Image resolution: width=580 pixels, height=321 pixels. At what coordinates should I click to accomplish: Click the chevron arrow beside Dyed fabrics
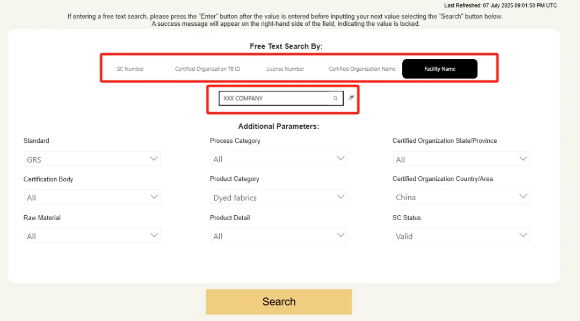pos(340,197)
